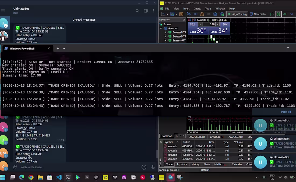Click the sparkle AI assistant toolbar icon
Viewport: 296px width, 182px height.
click(189, 14)
